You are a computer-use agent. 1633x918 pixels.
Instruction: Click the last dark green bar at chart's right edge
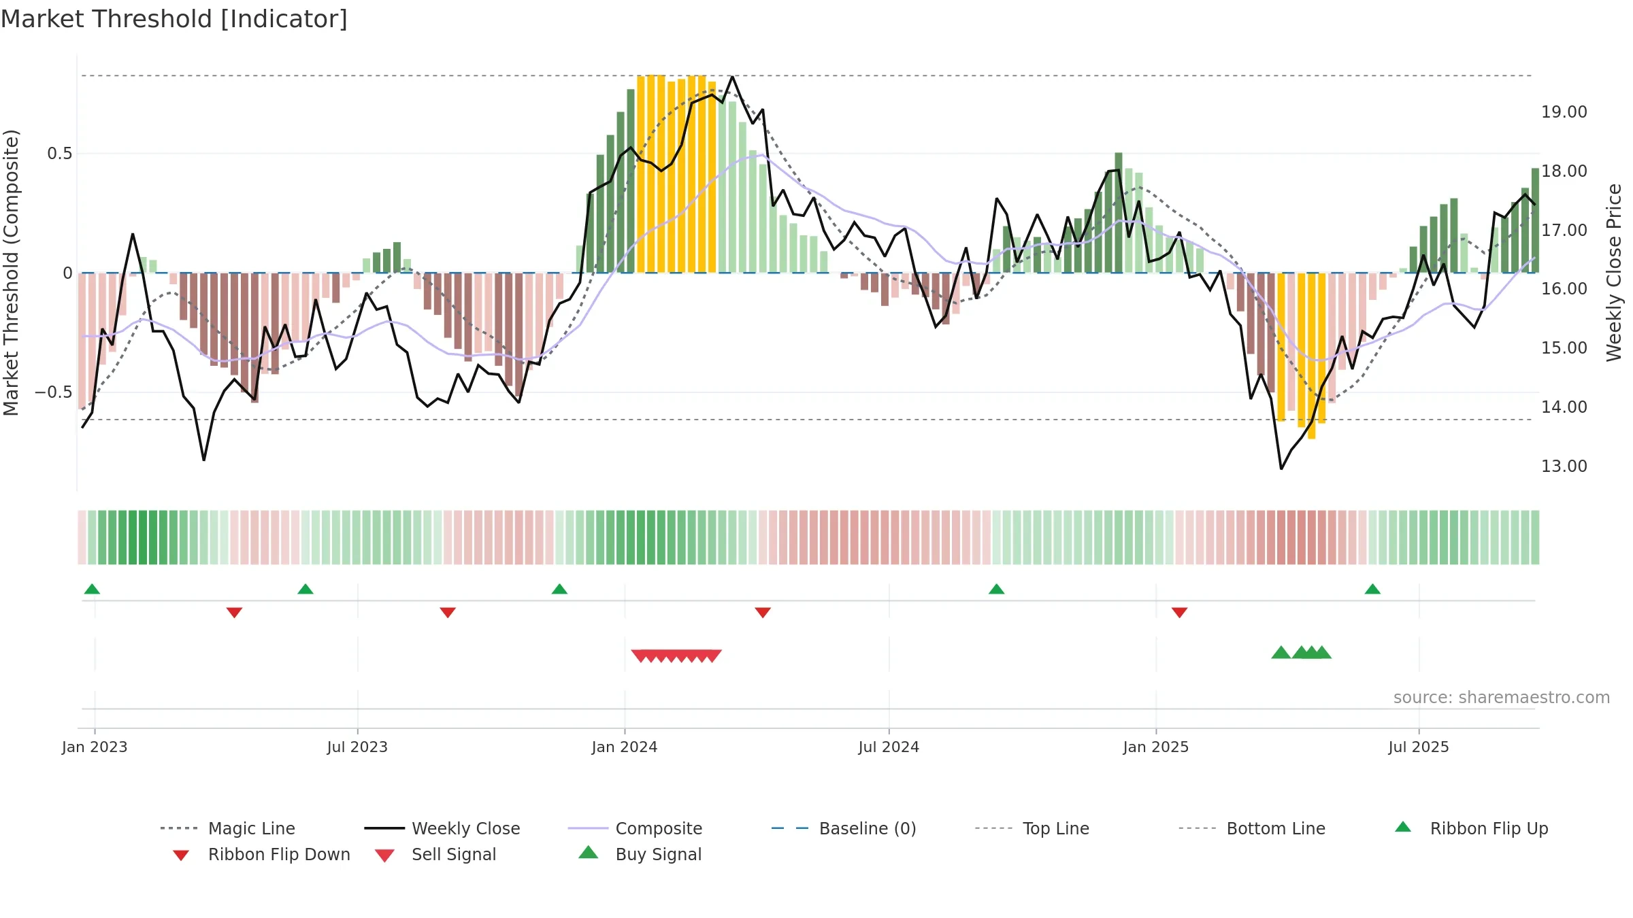click(x=1535, y=220)
